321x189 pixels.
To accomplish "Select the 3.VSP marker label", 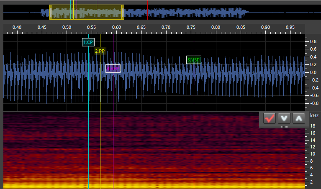I will tap(193, 60).
